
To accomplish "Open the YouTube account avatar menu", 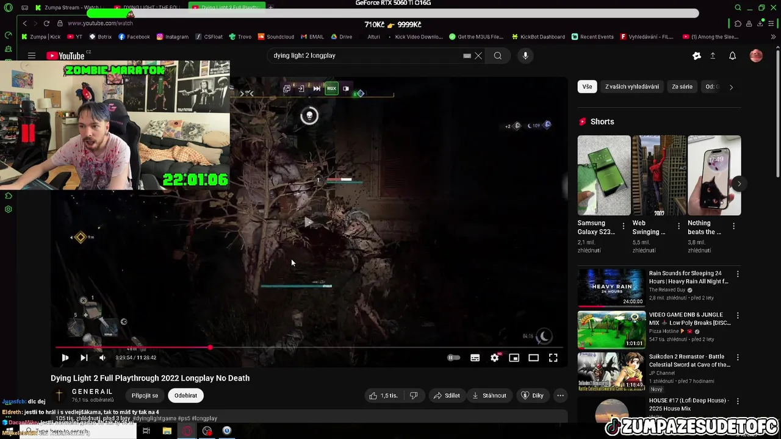I will click(756, 55).
